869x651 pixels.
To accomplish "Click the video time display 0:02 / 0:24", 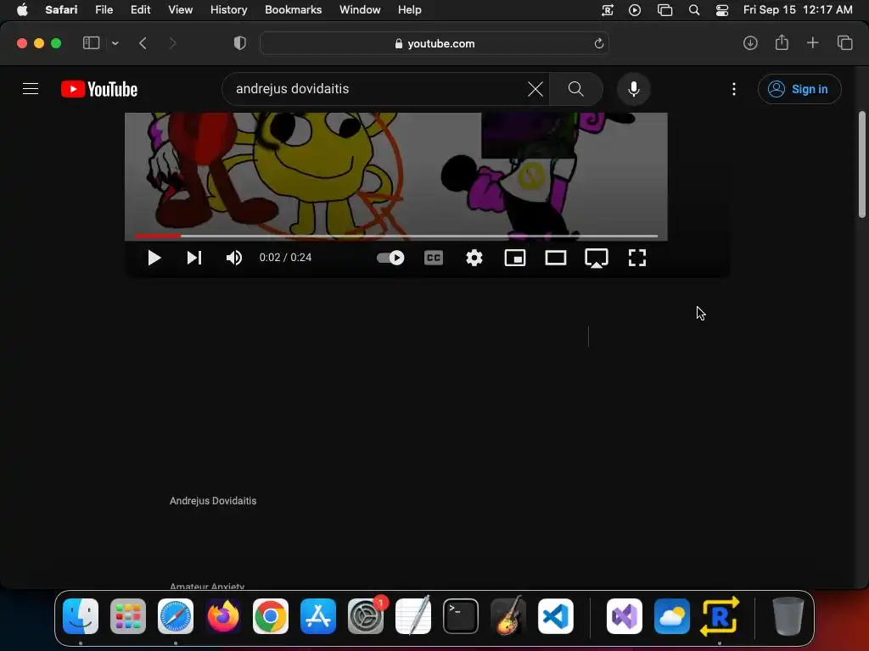I will pyautogui.click(x=285, y=258).
